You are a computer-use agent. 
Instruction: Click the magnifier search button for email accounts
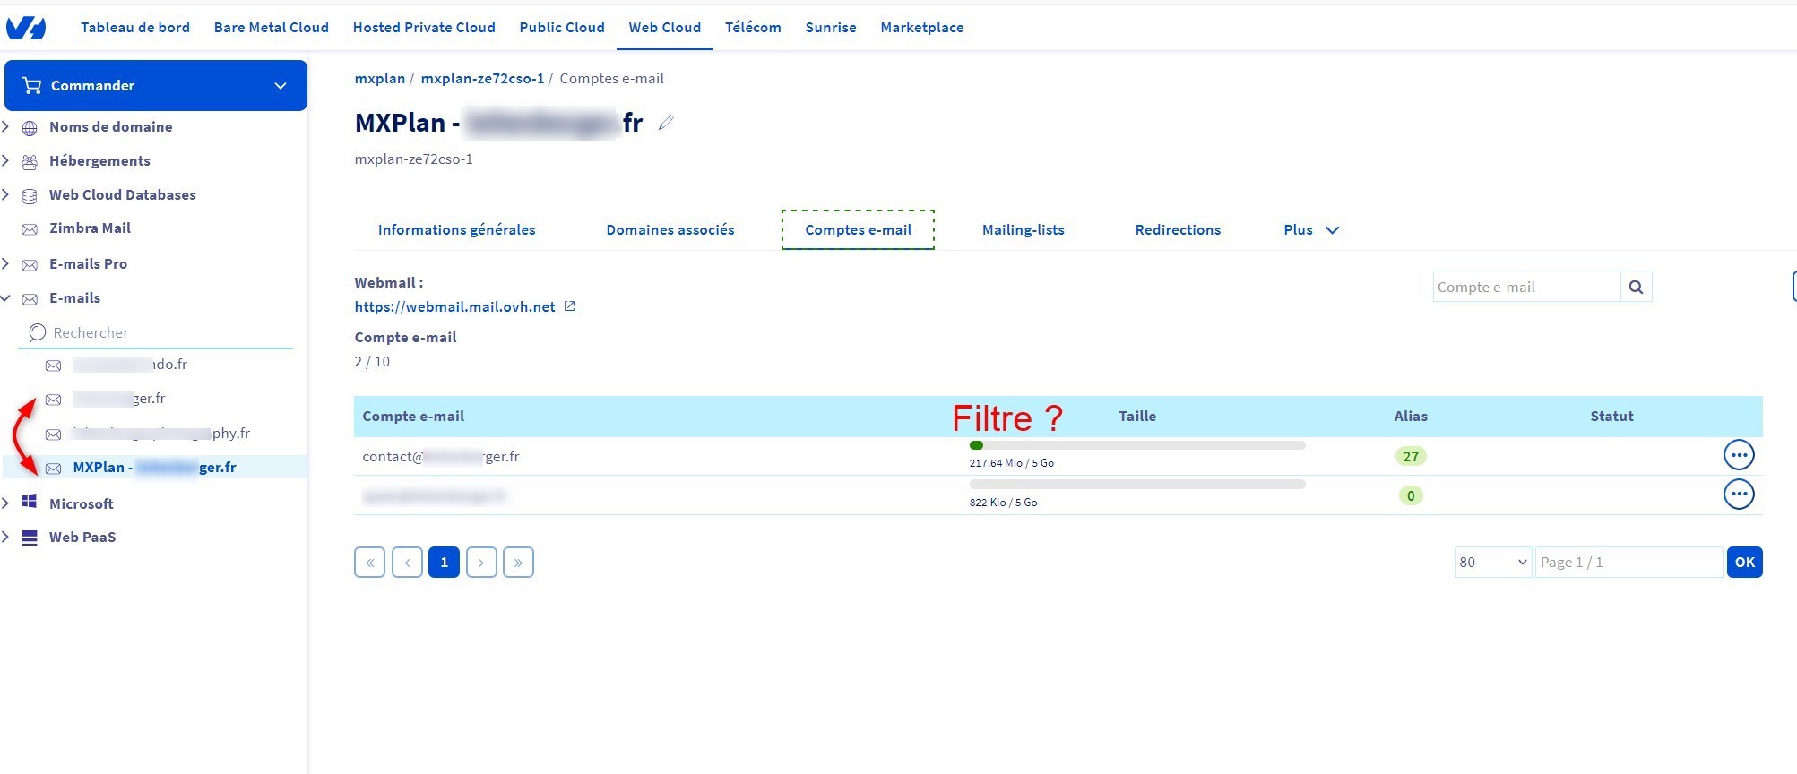click(1636, 287)
